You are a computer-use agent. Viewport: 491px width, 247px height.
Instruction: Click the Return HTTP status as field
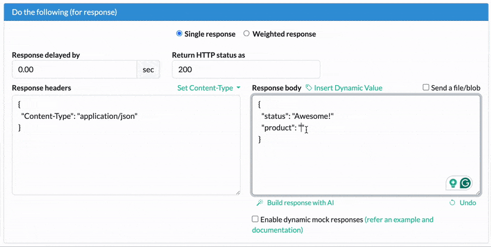click(x=246, y=69)
